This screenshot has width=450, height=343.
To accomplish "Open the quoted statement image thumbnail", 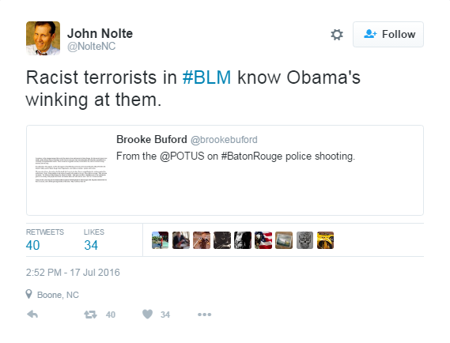I will tap(71, 169).
